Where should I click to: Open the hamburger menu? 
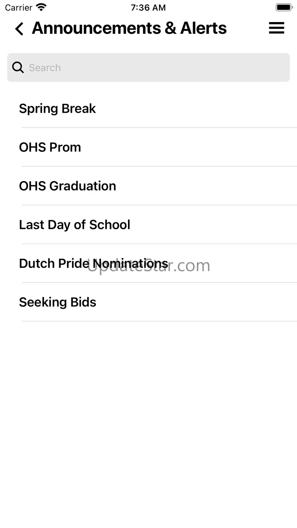[x=276, y=28]
